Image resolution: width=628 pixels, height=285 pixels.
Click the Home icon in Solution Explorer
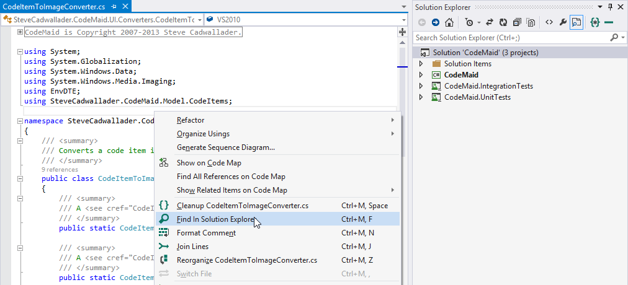click(x=449, y=22)
